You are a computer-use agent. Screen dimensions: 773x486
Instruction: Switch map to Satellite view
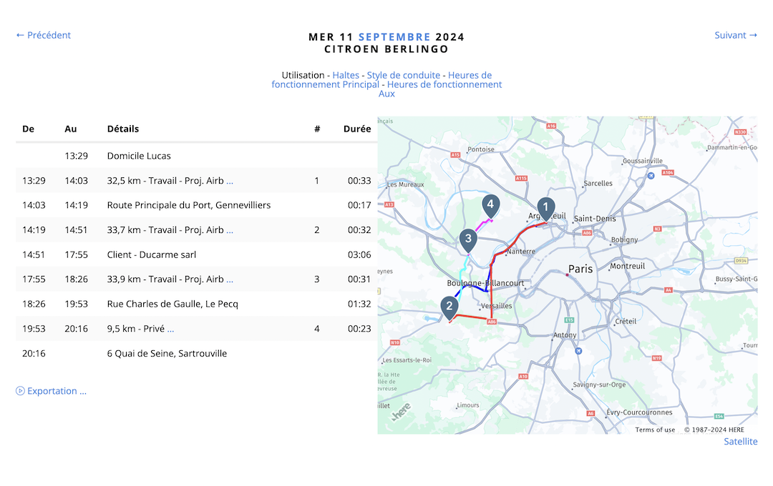pyautogui.click(x=741, y=442)
